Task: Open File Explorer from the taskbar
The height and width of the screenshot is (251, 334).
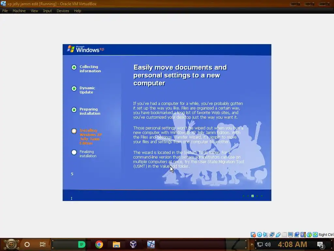Action: coord(116,244)
